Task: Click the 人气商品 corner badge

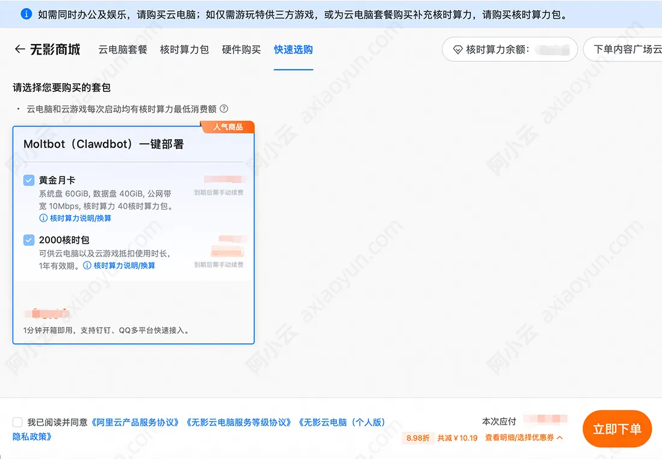Action: [229, 126]
